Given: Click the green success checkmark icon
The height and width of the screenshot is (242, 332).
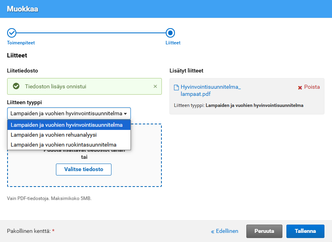Looking at the screenshot, I should tap(16, 86).
